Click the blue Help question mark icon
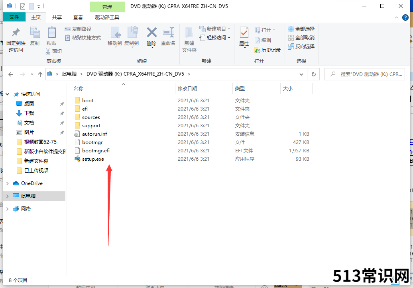 point(405,18)
